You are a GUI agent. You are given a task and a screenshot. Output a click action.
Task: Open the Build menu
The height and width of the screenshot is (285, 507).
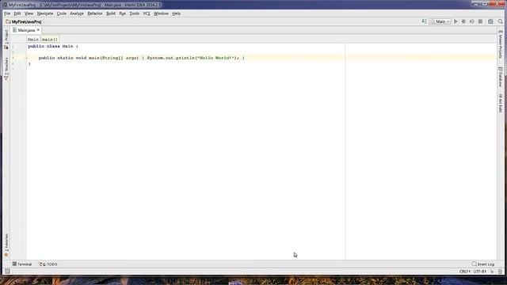click(x=111, y=13)
